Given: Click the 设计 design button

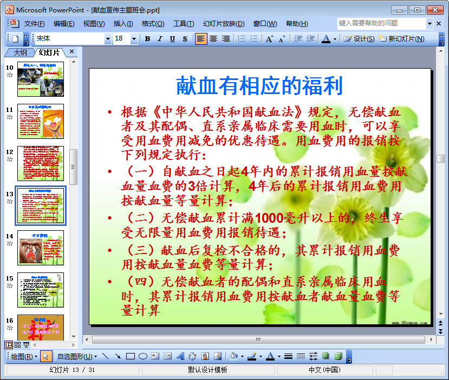Looking at the screenshot, I should (x=359, y=39).
